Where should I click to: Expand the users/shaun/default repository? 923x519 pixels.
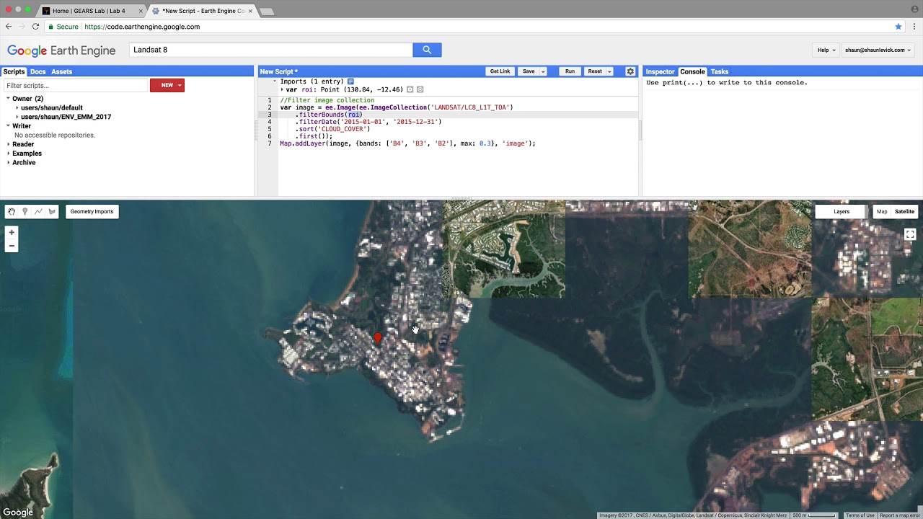17,107
